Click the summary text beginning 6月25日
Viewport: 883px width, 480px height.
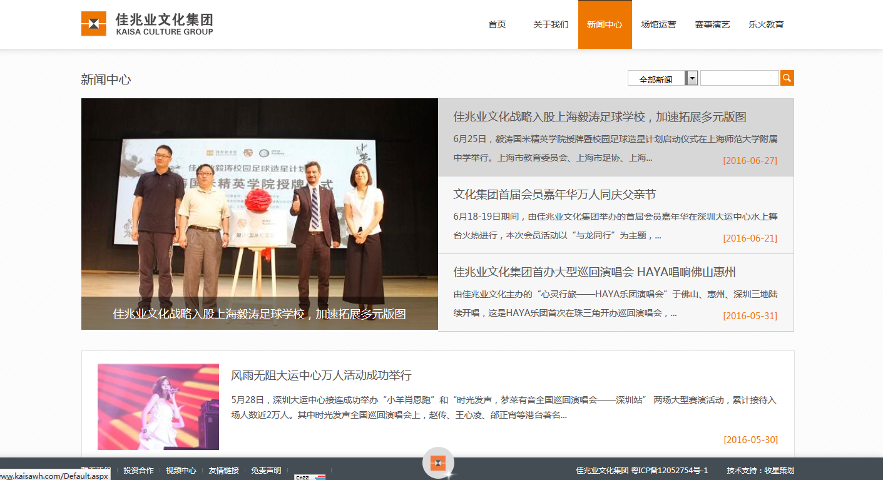point(616,148)
